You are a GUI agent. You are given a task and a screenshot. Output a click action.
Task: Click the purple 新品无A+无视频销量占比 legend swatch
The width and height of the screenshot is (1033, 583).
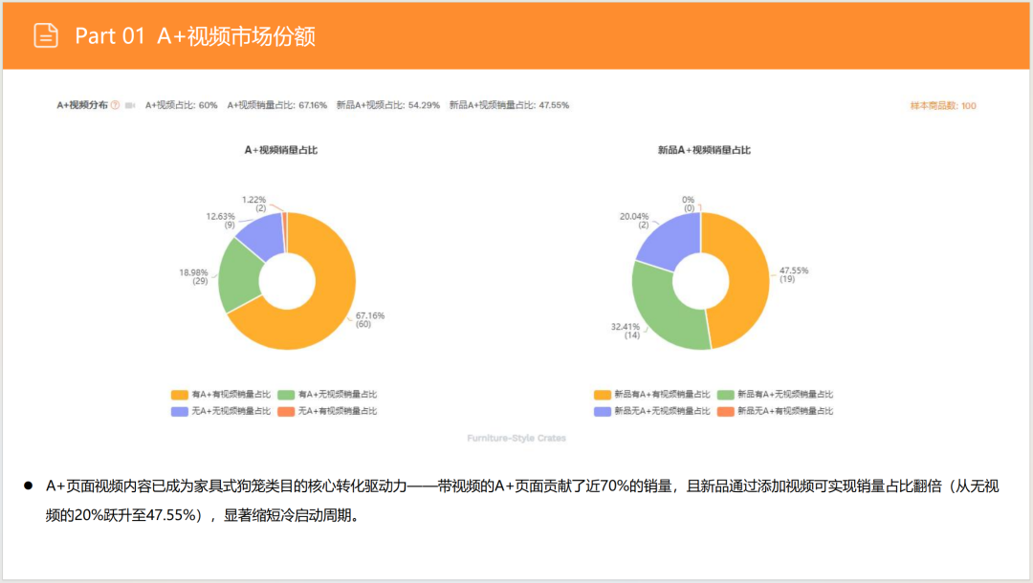(x=603, y=411)
